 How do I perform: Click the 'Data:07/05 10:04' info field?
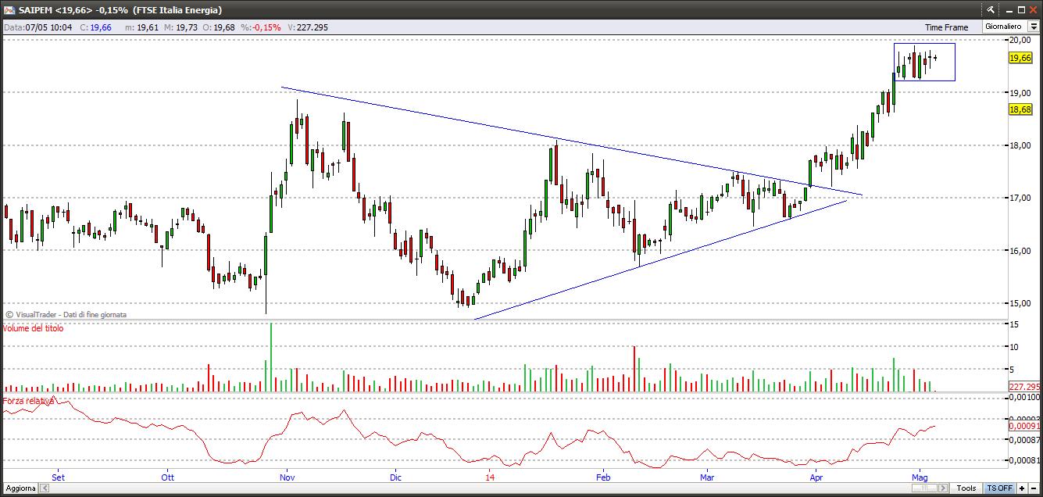click(x=38, y=27)
